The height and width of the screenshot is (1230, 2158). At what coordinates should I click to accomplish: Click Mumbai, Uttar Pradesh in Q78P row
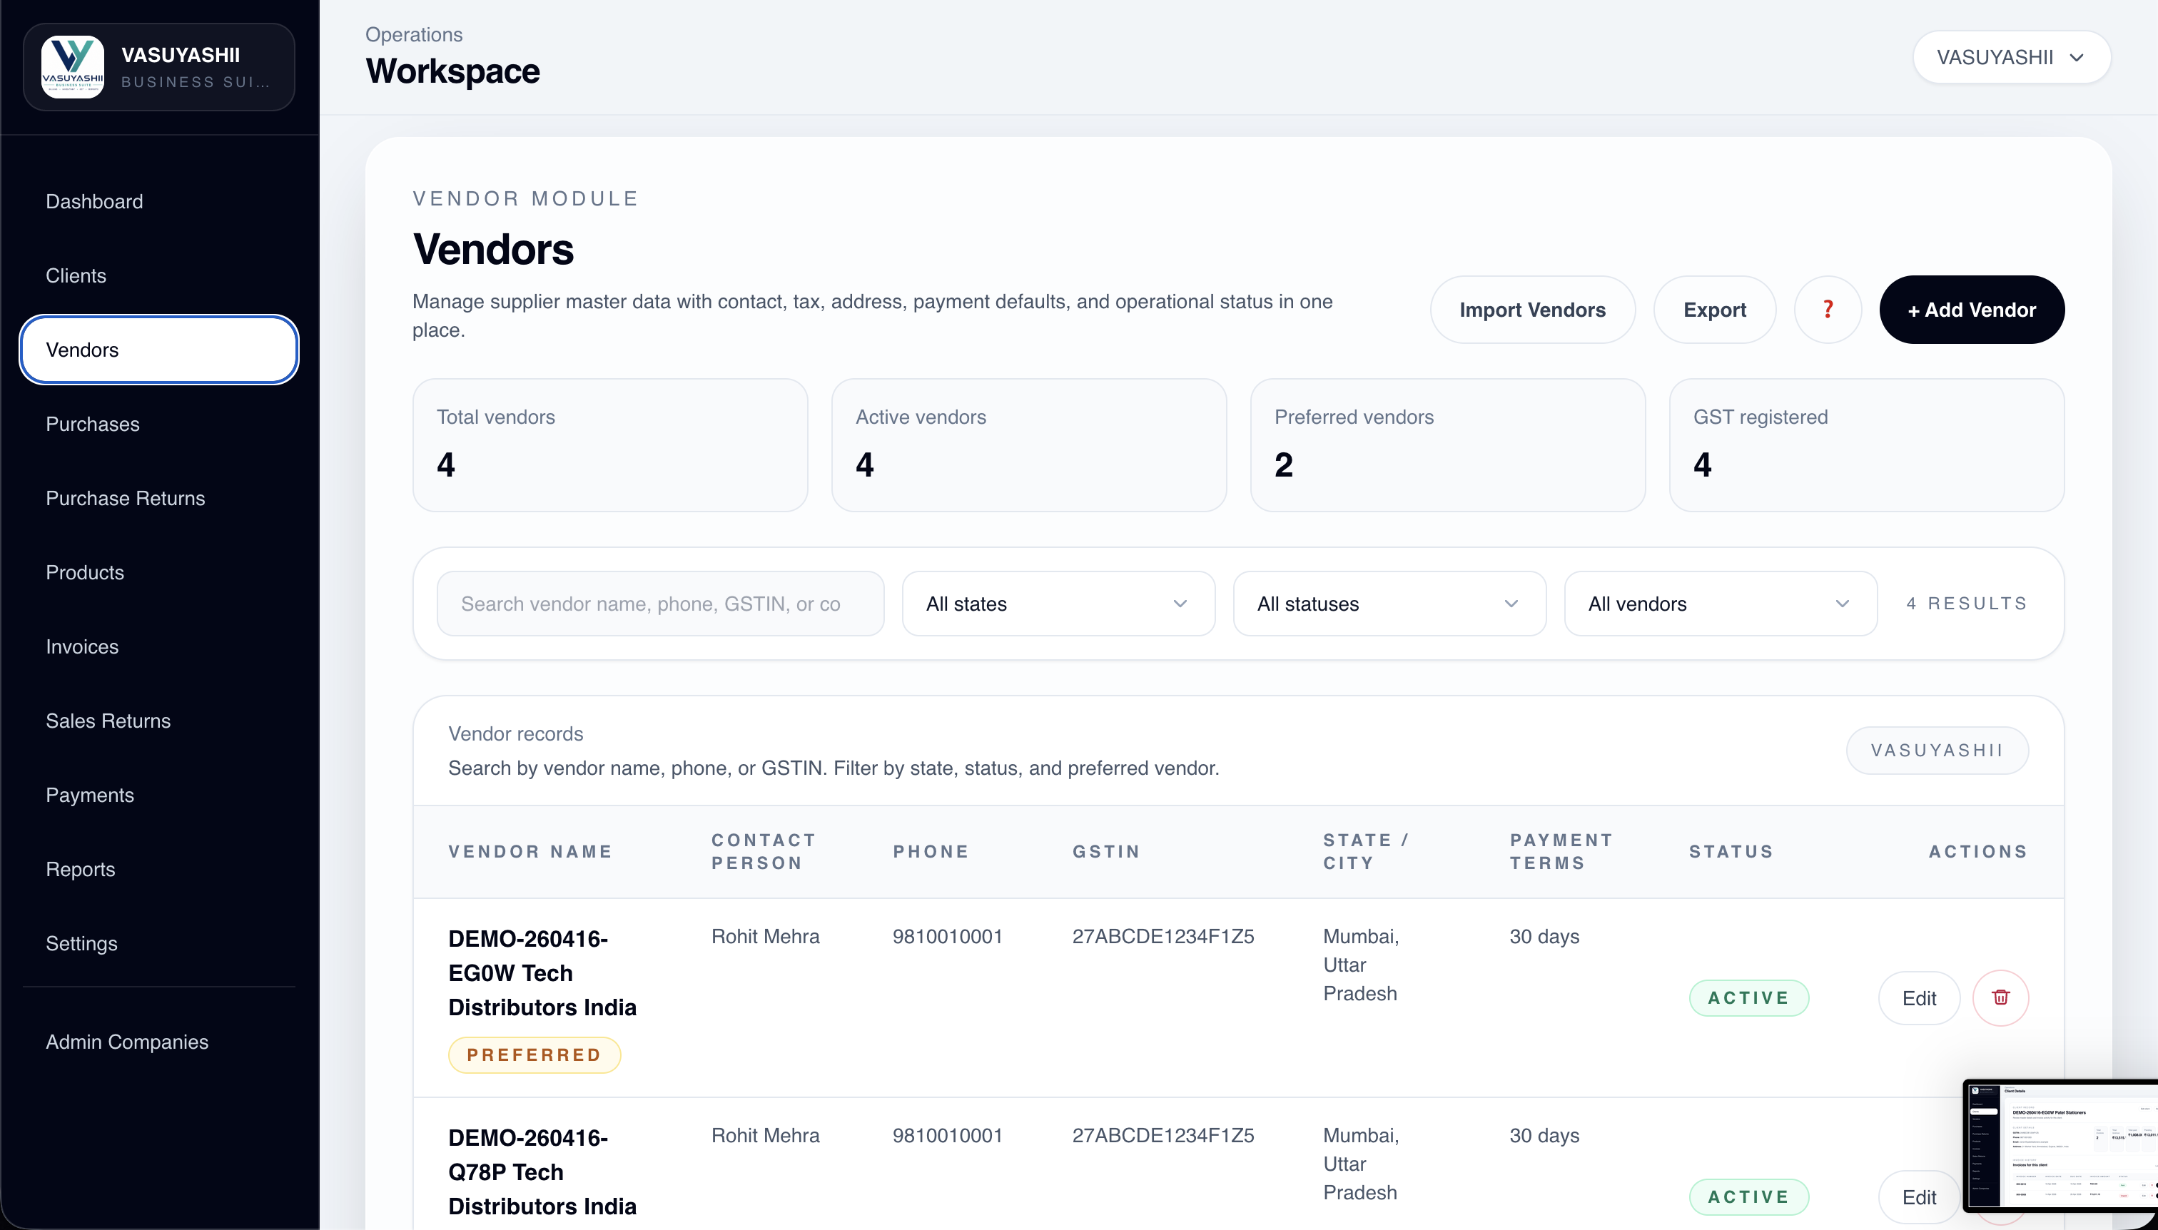point(1360,1164)
